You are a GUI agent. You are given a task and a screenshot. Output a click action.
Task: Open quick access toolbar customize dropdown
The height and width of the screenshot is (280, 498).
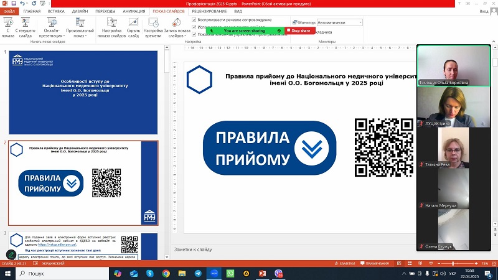pos(48,4)
